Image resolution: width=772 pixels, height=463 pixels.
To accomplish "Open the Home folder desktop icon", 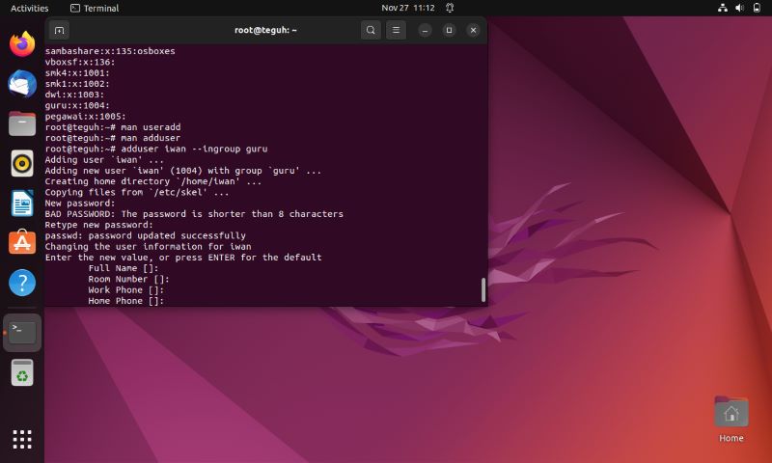I will pyautogui.click(x=731, y=419).
